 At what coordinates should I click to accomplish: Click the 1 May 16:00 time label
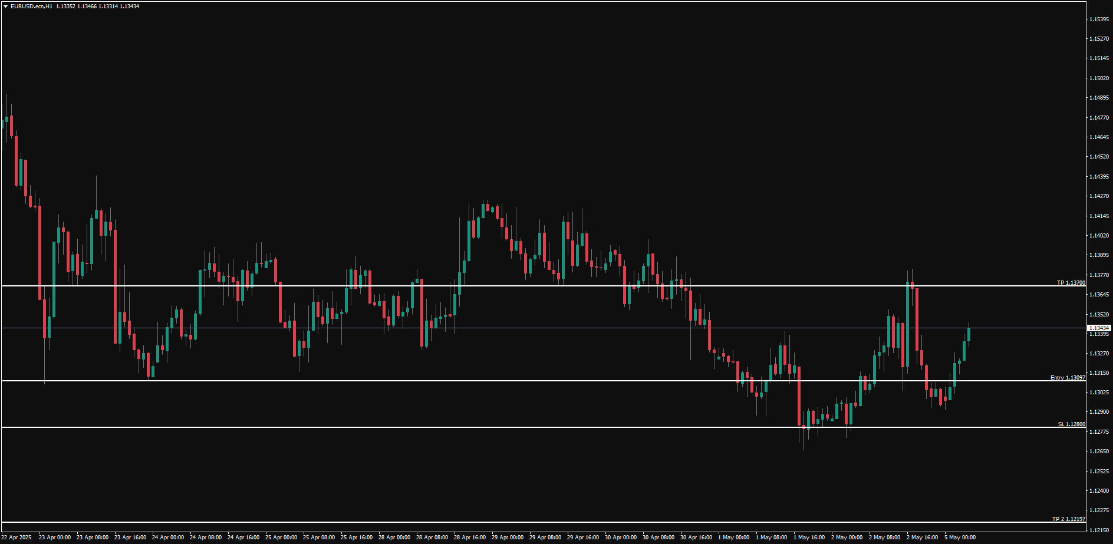coord(809,538)
